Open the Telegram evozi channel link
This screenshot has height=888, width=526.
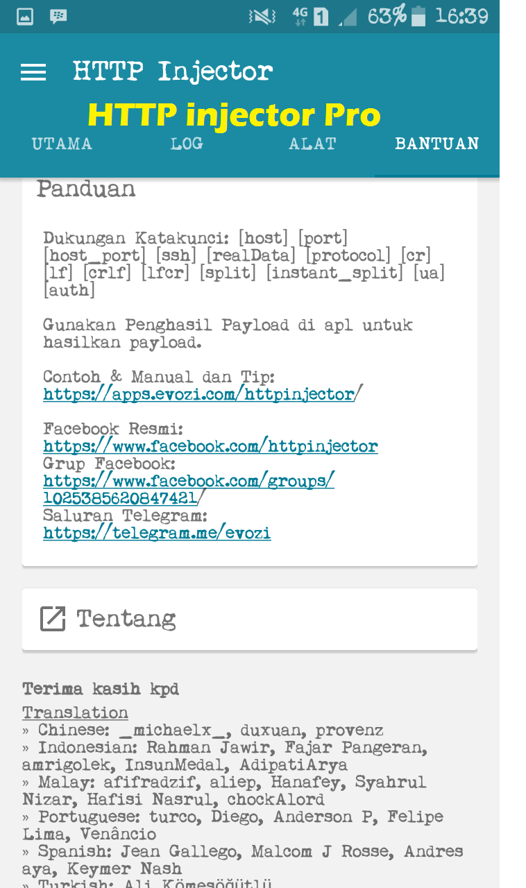tap(157, 533)
